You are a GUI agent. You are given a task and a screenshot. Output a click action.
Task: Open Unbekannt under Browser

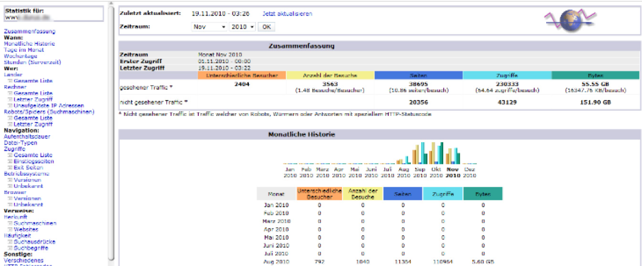point(28,205)
